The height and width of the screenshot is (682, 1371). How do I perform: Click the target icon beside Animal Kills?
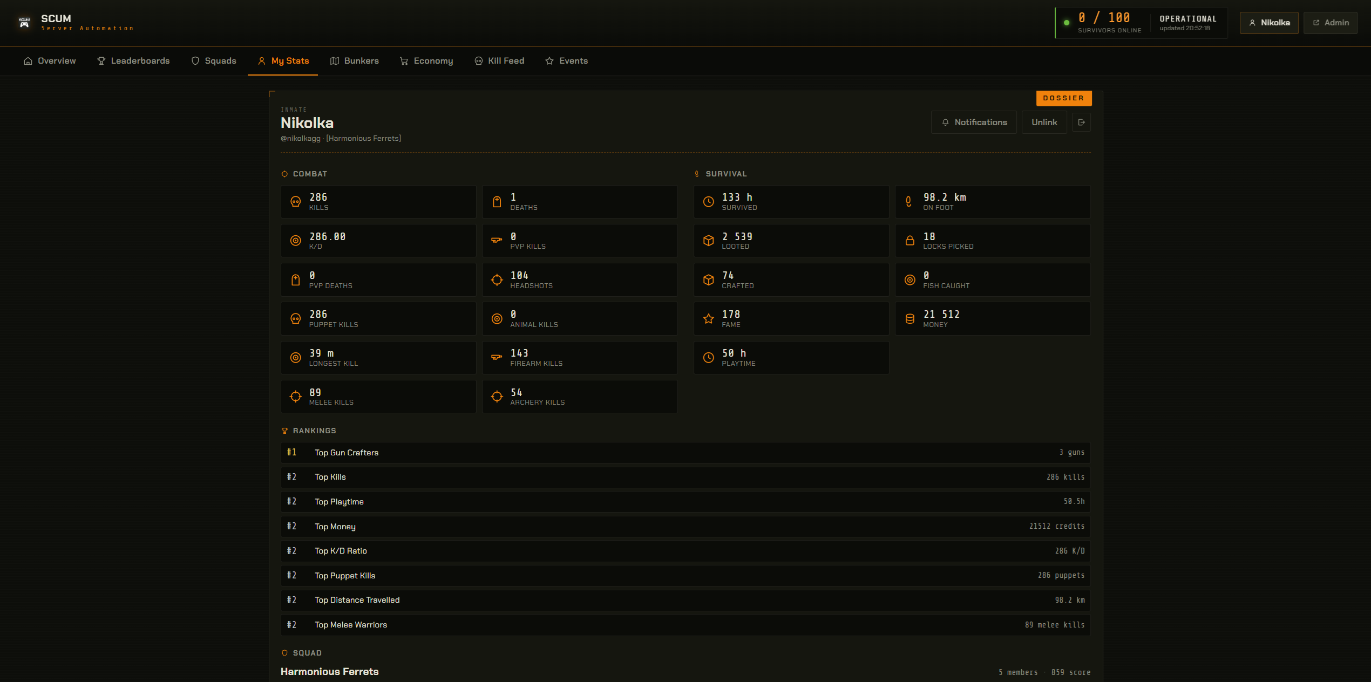(497, 319)
